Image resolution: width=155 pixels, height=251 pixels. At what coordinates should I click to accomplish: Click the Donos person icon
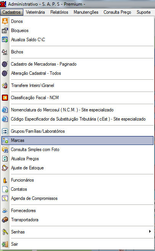5,21
